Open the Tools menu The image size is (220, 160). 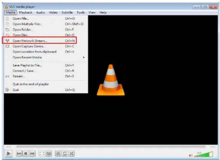pos(81,12)
